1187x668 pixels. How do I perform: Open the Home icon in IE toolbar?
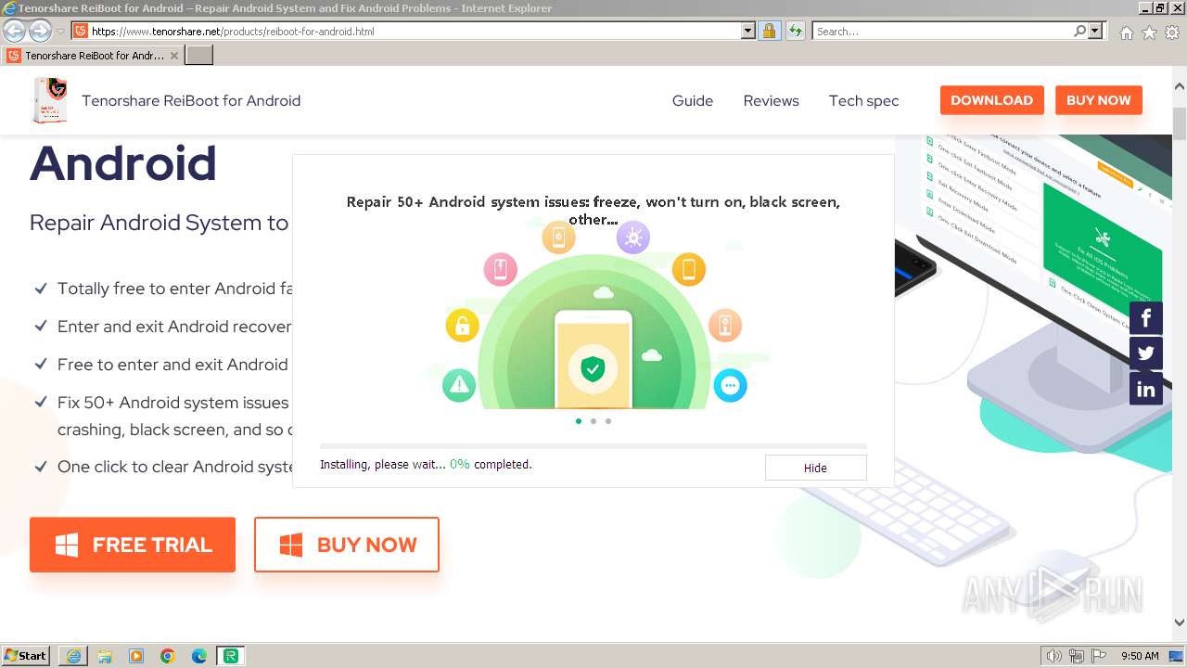click(1126, 32)
